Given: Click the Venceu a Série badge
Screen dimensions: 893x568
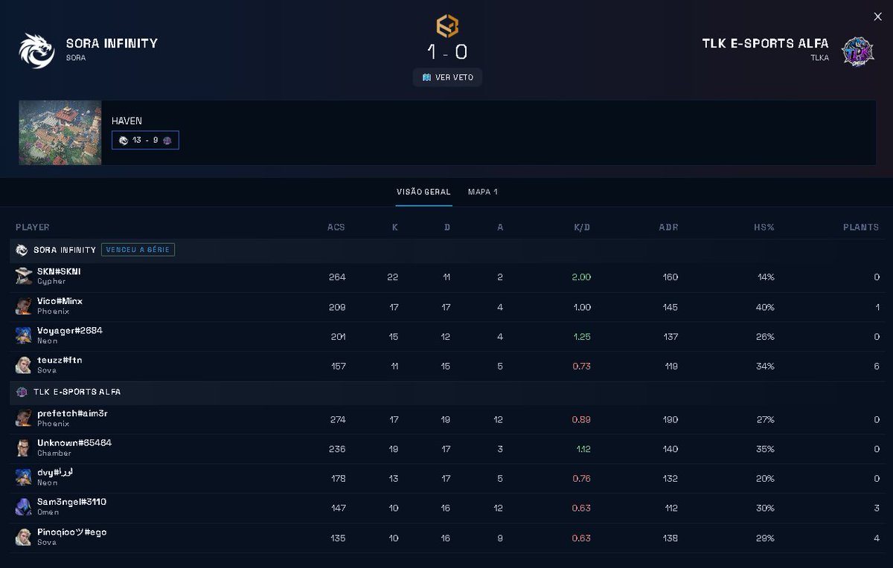Looking at the screenshot, I should 138,250.
